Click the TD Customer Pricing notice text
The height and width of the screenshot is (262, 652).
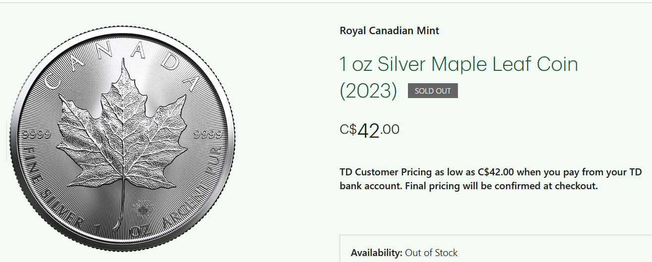(x=490, y=172)
